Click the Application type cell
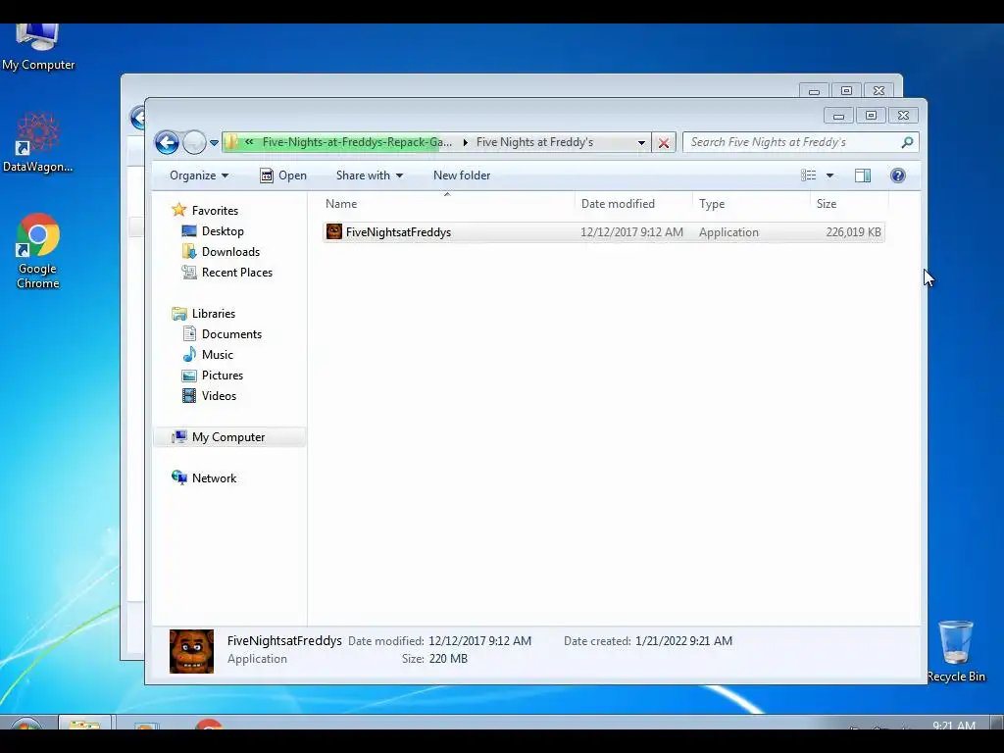 728,232
